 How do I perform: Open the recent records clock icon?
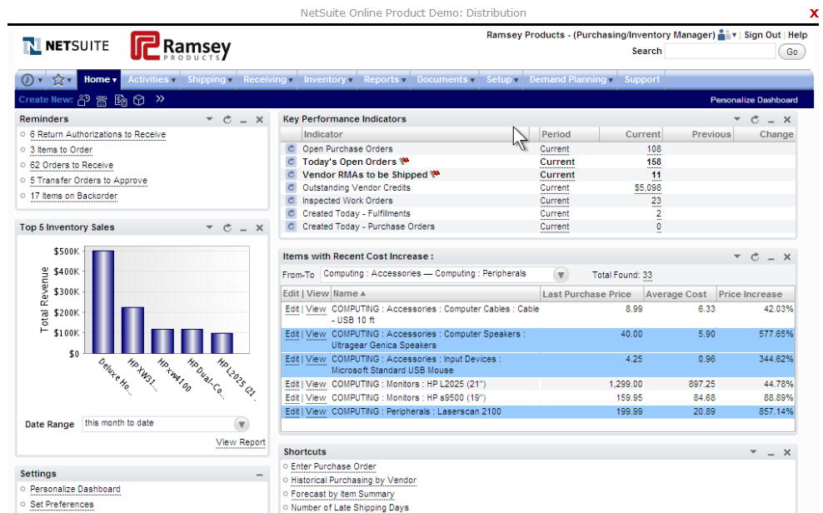pos(27,80)
